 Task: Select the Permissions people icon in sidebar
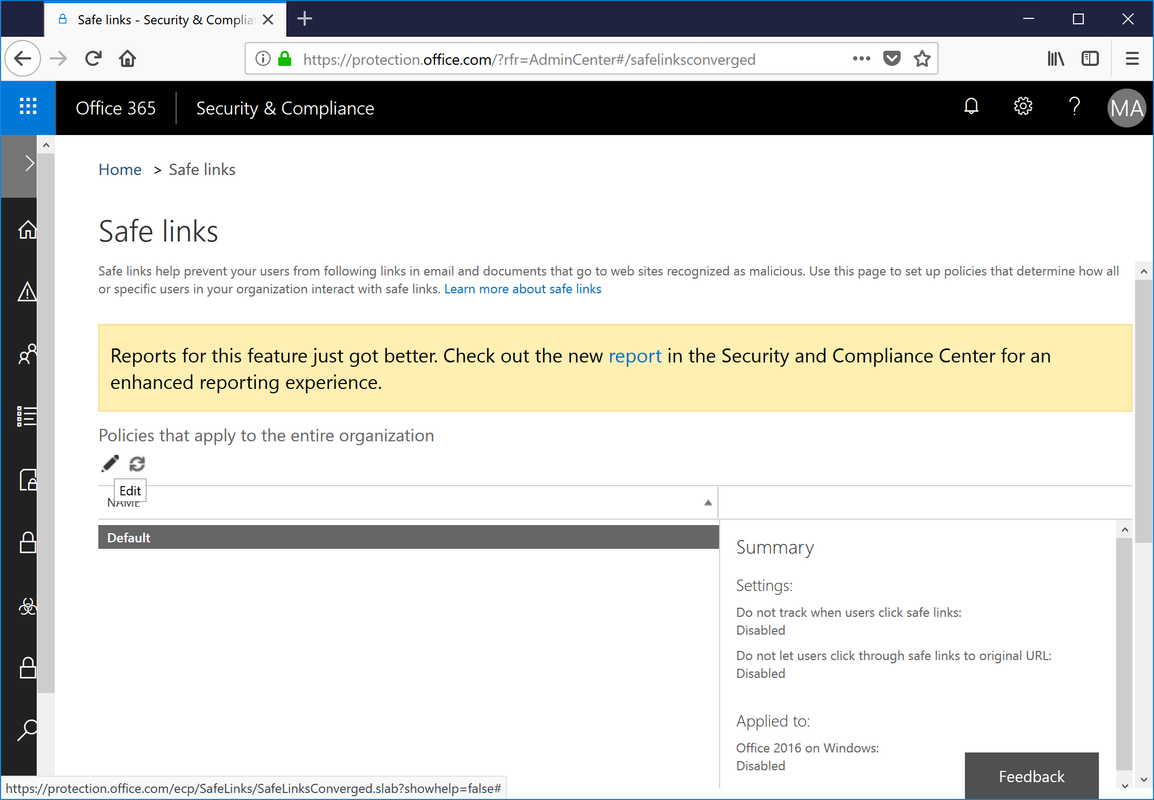(x=27, y=355)
